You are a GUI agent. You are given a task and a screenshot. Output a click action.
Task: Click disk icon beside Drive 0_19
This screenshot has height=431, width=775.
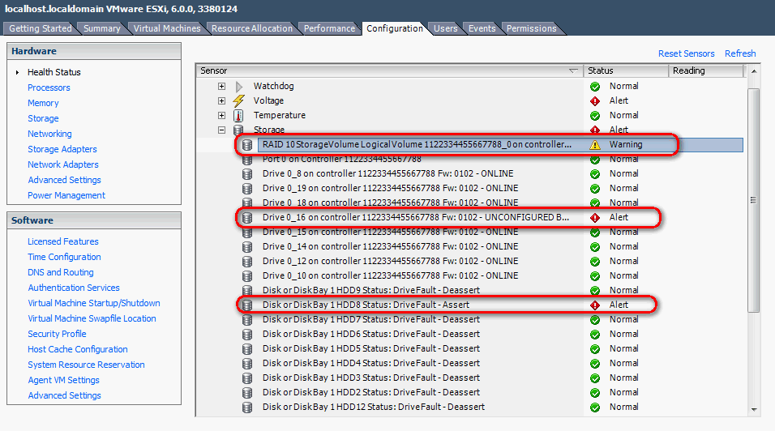coord(247,189)
